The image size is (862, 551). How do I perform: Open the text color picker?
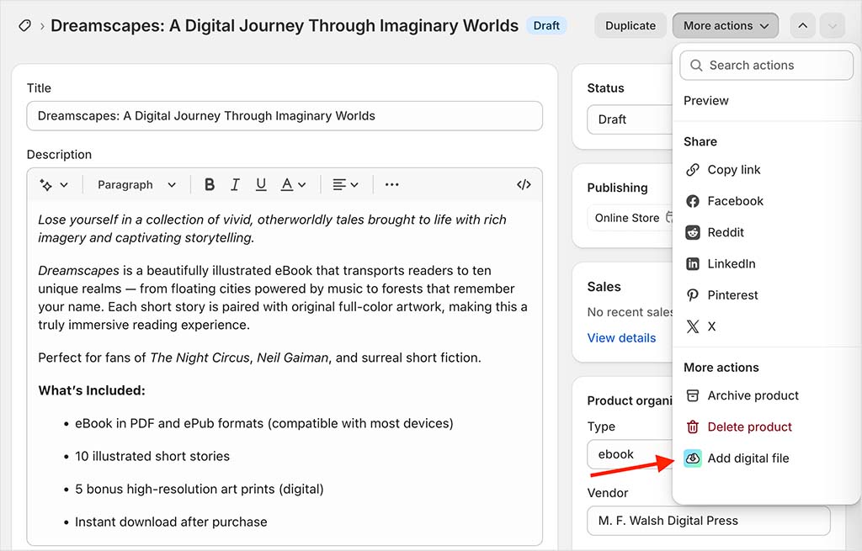[x=293, y=184]
